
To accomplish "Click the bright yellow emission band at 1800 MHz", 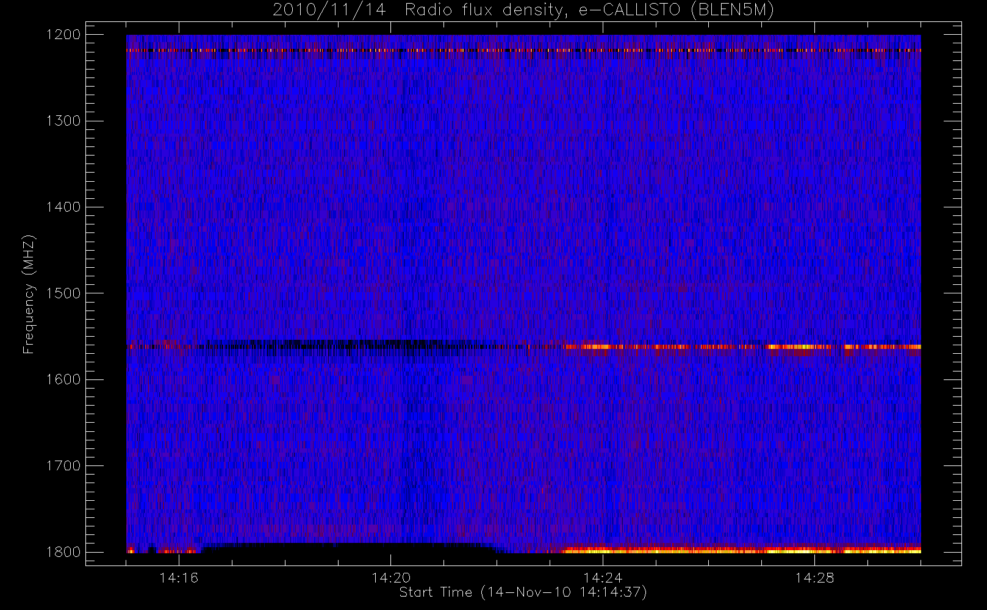I will click(741, 550).
